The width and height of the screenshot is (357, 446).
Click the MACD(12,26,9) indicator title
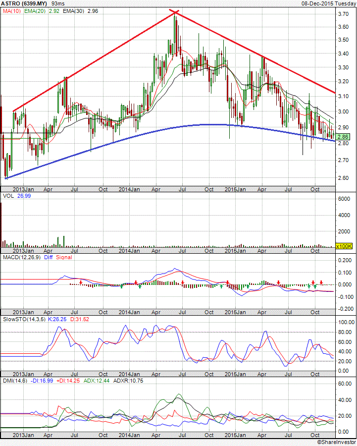[22, 257]
